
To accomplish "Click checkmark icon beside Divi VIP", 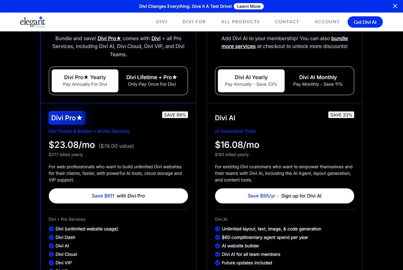I will (51, 263).
